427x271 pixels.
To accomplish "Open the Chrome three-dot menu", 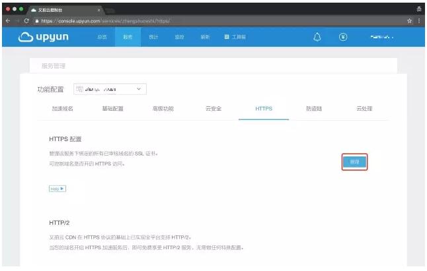I will click(x=419, y=21).
